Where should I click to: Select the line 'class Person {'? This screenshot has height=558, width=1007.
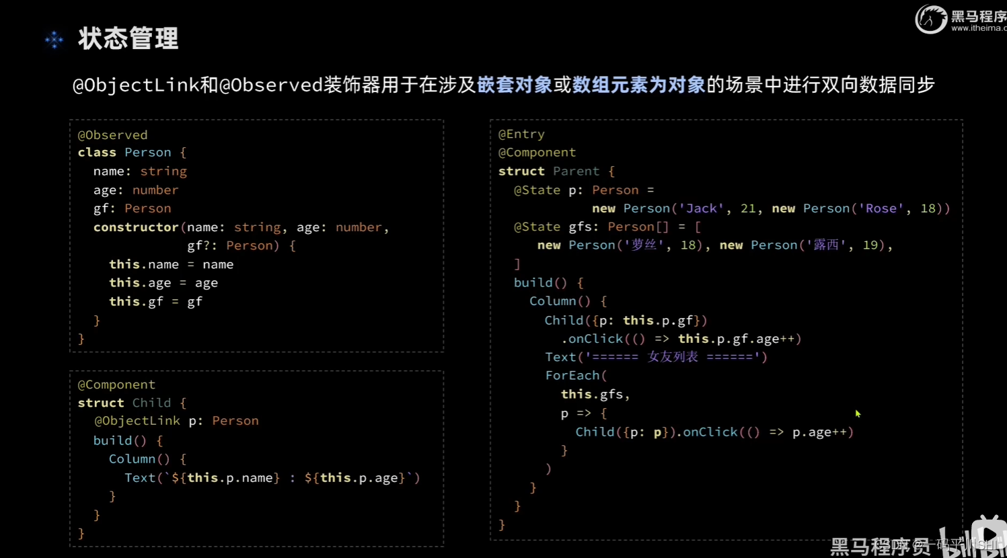[132, 153]
